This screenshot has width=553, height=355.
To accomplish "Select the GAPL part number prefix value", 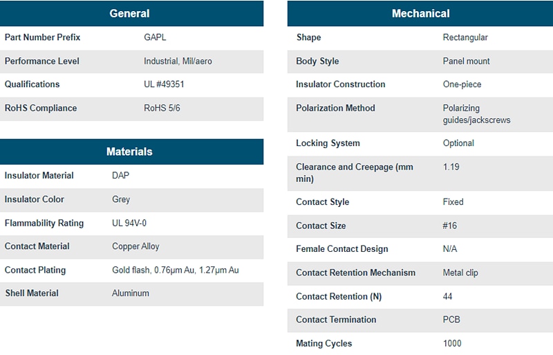I will click(155, 37).
